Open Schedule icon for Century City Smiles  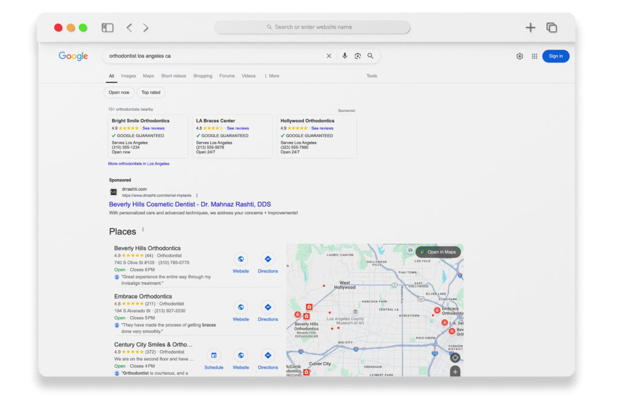click(x=214, y=355)
